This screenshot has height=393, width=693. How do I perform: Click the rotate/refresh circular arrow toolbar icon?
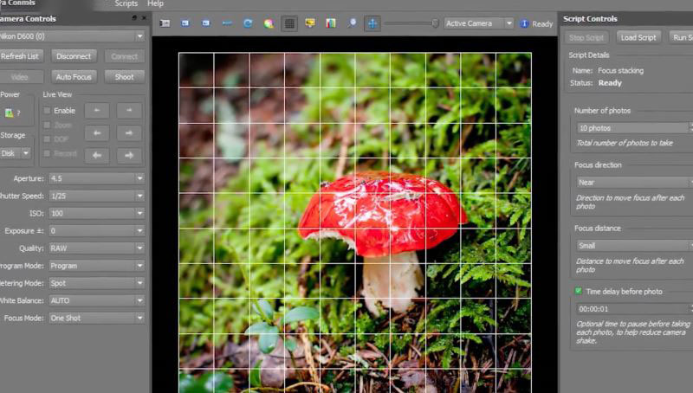(x=248, y=23)
